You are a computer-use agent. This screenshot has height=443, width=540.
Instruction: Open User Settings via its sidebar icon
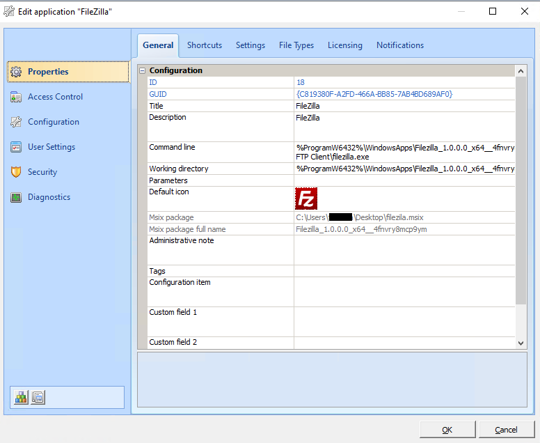pos(16,147)
